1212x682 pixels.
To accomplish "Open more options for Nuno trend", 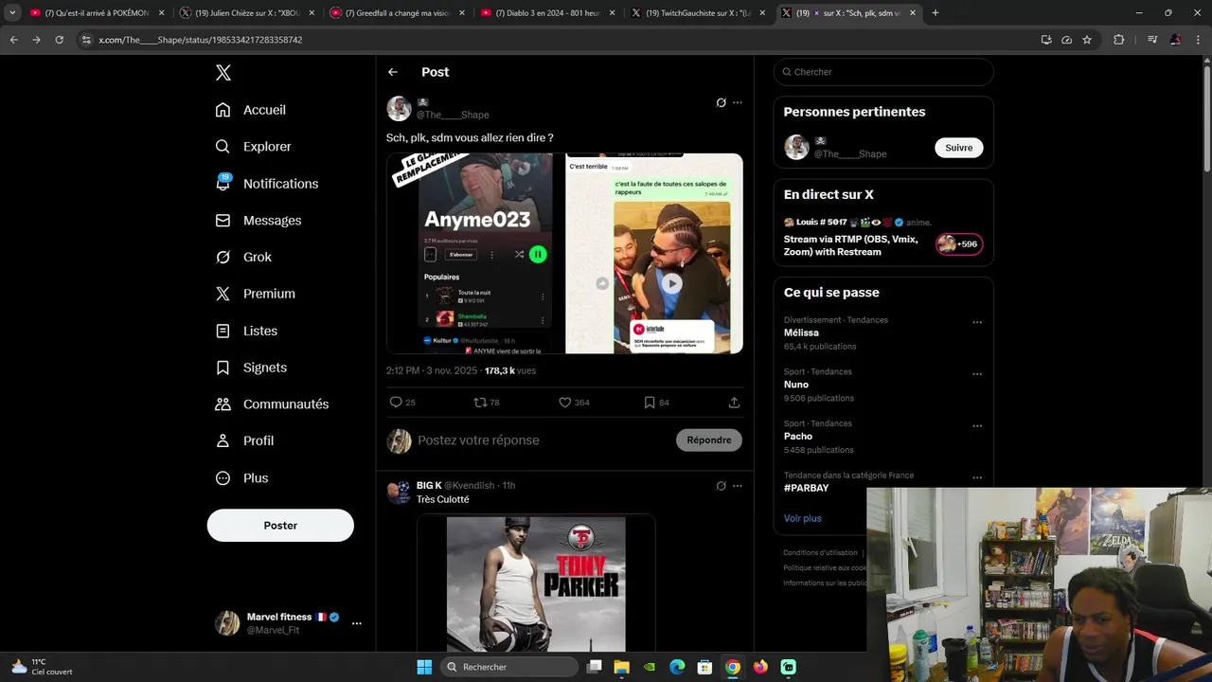I will click(977, 374).
